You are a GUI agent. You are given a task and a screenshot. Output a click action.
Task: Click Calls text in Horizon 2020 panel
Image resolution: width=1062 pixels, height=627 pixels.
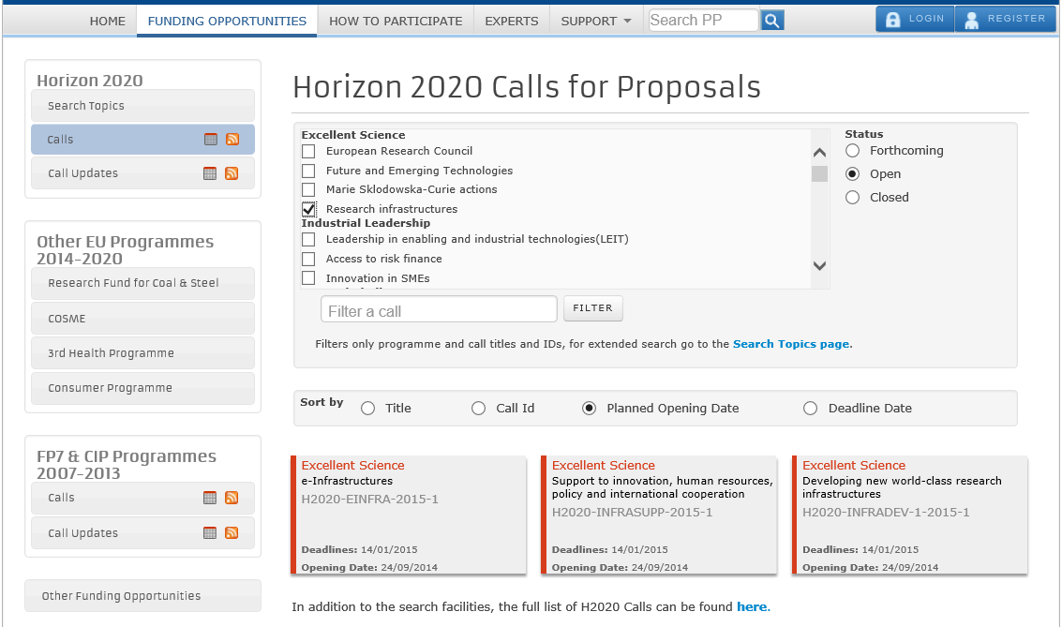pyautogui.click(x=60, y=140)
